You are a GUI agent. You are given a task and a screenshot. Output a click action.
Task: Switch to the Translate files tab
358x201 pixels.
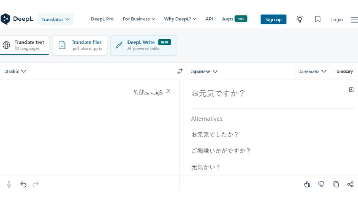[79, 45]
